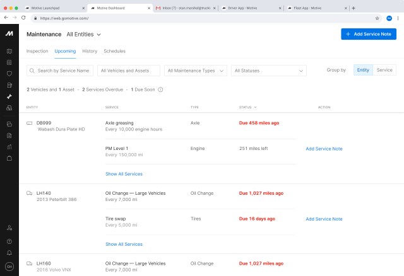404x276 pixels.
Task: Expand the All Entities dropdown
Action: click(84, 34)
